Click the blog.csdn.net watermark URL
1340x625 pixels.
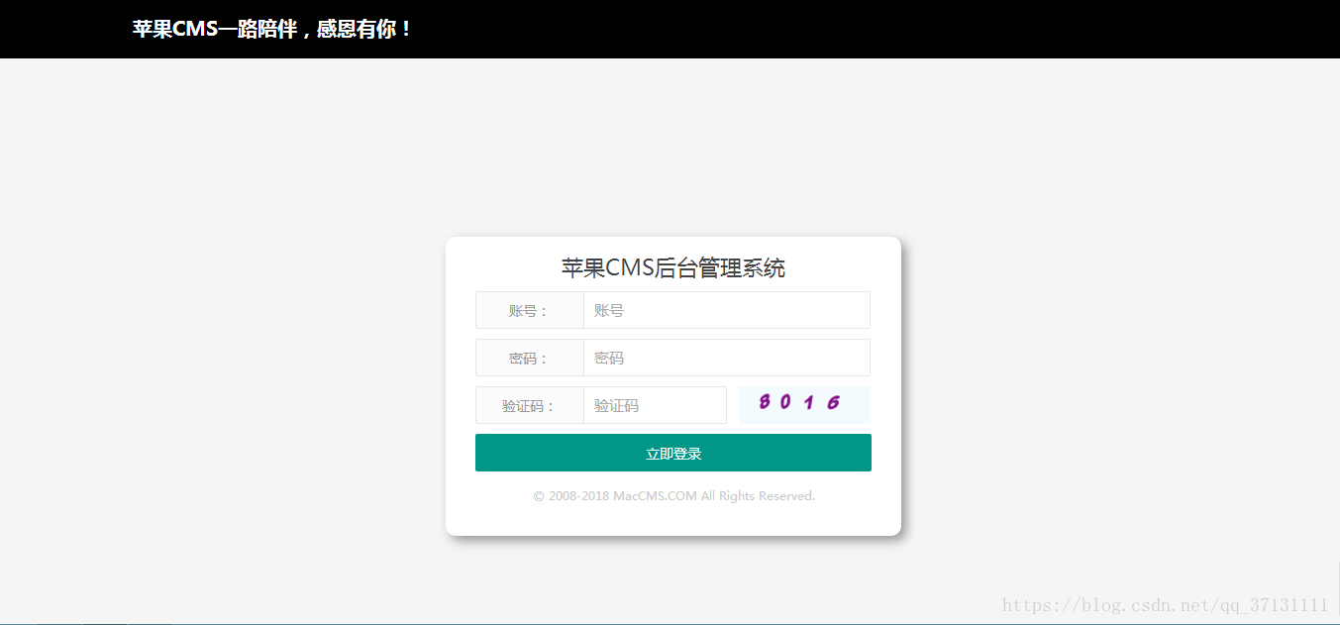[1165, 604]
